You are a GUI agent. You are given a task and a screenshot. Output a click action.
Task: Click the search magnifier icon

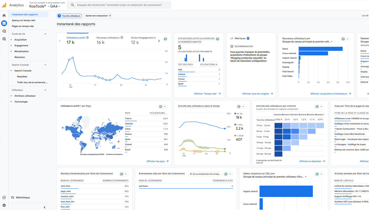(x=73, y=5)
